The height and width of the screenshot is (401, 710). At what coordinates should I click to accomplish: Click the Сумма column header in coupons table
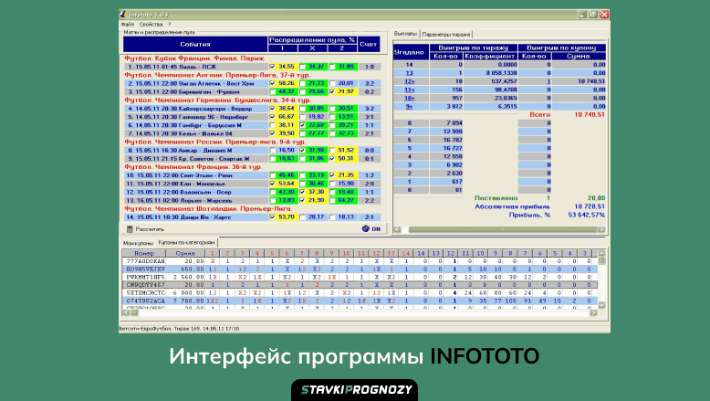click(x=186, y=252)
